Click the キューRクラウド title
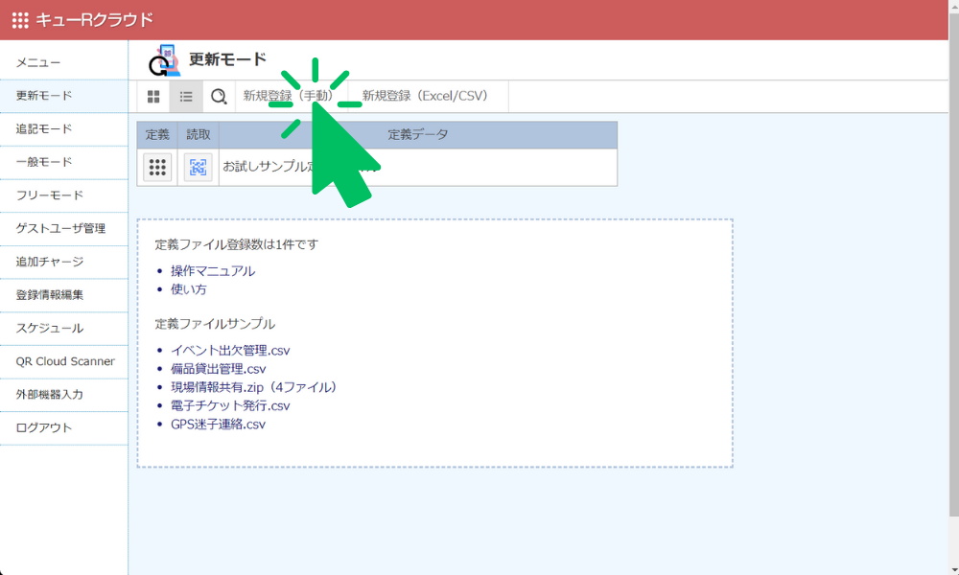 click(x=95, y=20)
